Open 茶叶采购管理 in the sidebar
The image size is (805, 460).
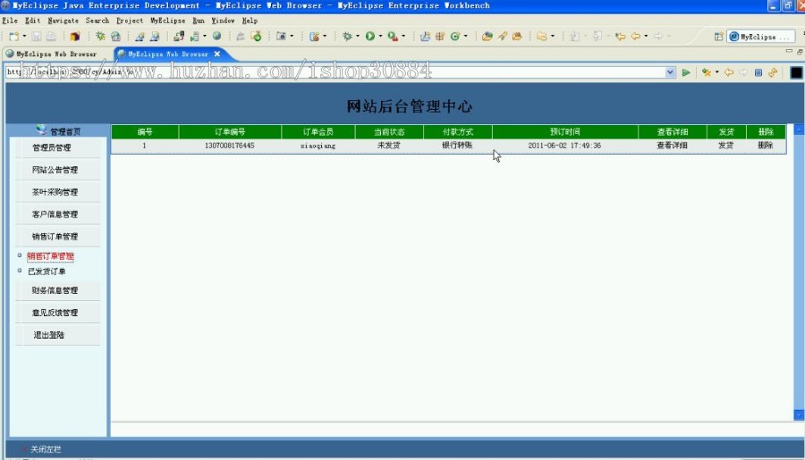pos(55,192)
